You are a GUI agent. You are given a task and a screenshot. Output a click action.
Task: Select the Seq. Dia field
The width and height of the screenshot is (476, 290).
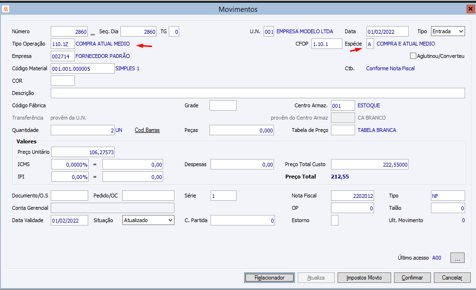coord(138,32)
